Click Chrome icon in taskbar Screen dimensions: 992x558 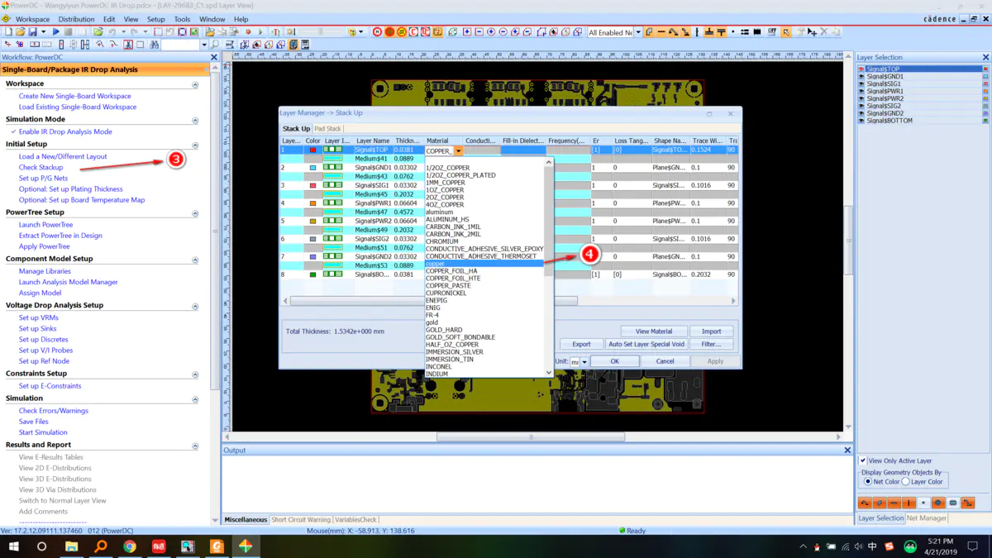click(130, 546)
